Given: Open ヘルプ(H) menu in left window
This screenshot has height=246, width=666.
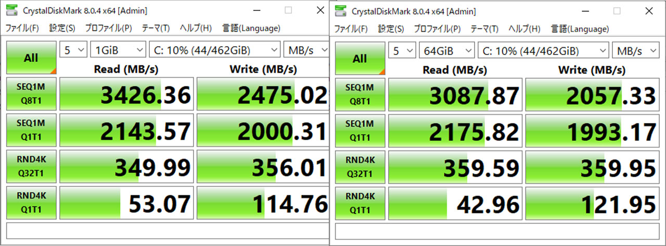Looking at the screenshot, I should click(x=196, y=28).
